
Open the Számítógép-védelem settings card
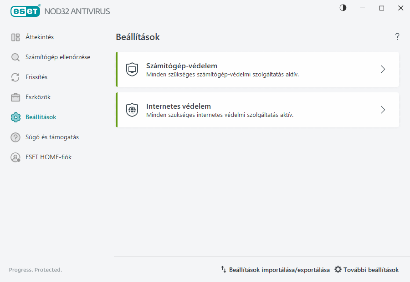pyautogui.click(x=257, y=69)
